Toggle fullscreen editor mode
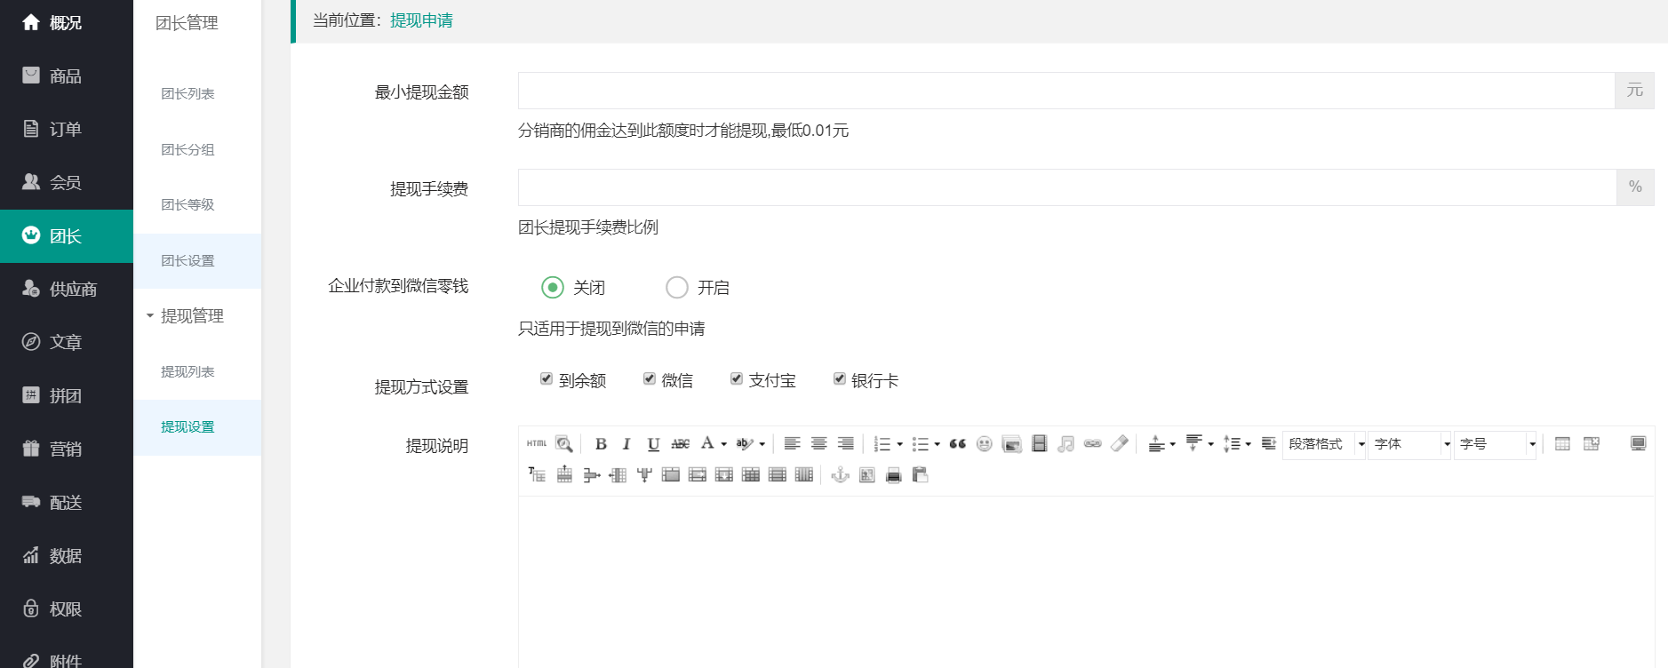Screen dimensions: 1668x668 click(x=1639, y=443)
